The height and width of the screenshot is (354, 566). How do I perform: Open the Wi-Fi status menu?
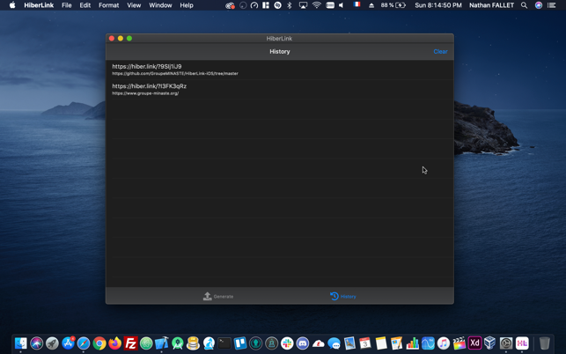click(x=317, y=5)
